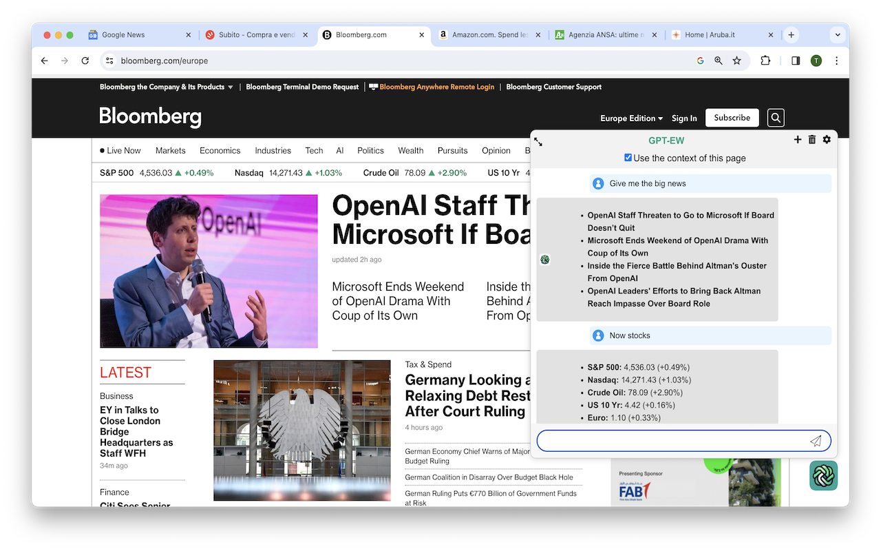Open Pursuits section in nav

[x=452, y=150]
